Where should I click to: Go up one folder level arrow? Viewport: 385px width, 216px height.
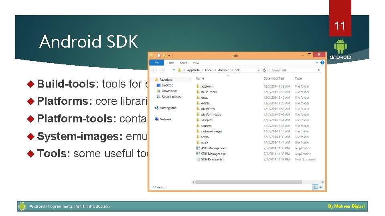174,70
